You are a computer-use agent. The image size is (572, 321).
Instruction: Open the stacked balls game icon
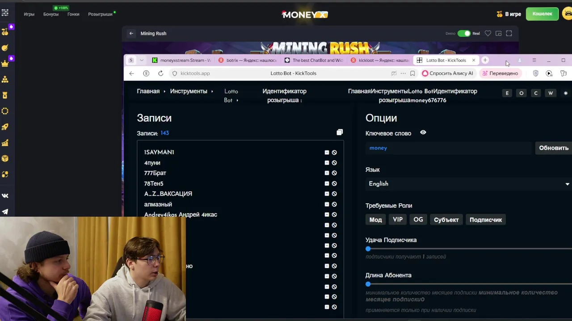[x=5, y=79]
